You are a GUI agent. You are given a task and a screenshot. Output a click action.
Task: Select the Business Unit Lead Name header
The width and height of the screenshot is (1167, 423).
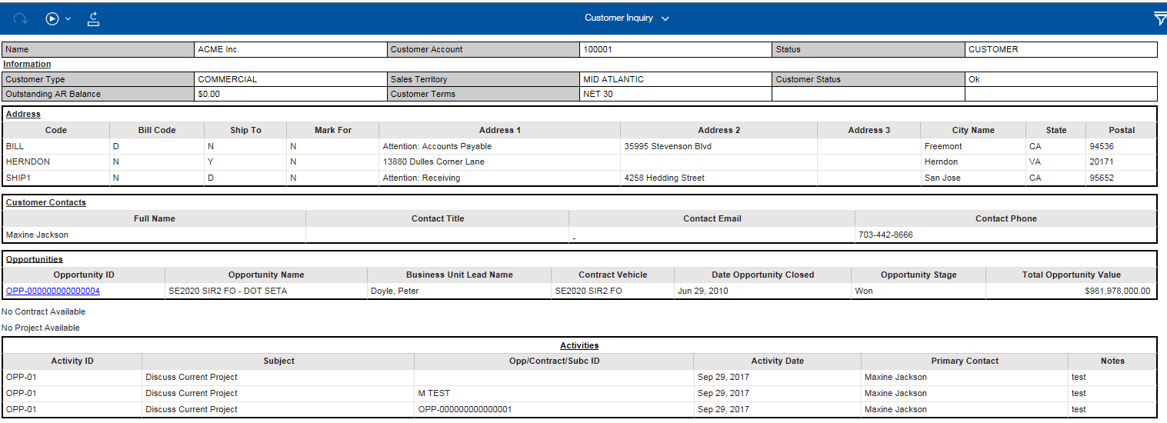(x=459, y=275)
